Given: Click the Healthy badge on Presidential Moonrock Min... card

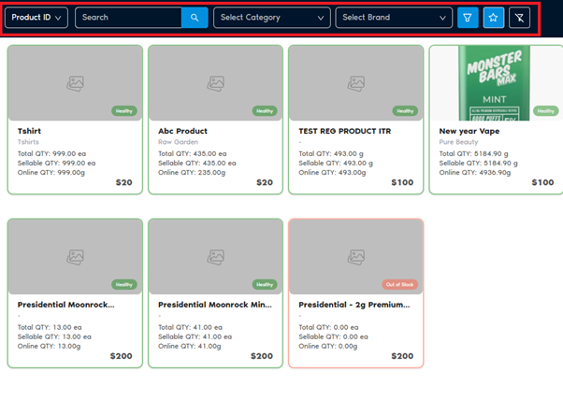Looking at the screenshot, I should pyautogui.click(x=265, y=284).
